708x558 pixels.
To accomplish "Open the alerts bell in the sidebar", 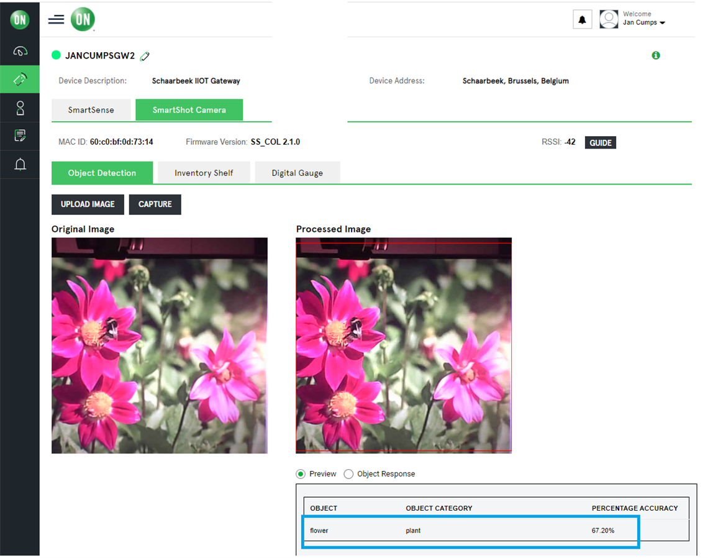I will click(20, 164).
